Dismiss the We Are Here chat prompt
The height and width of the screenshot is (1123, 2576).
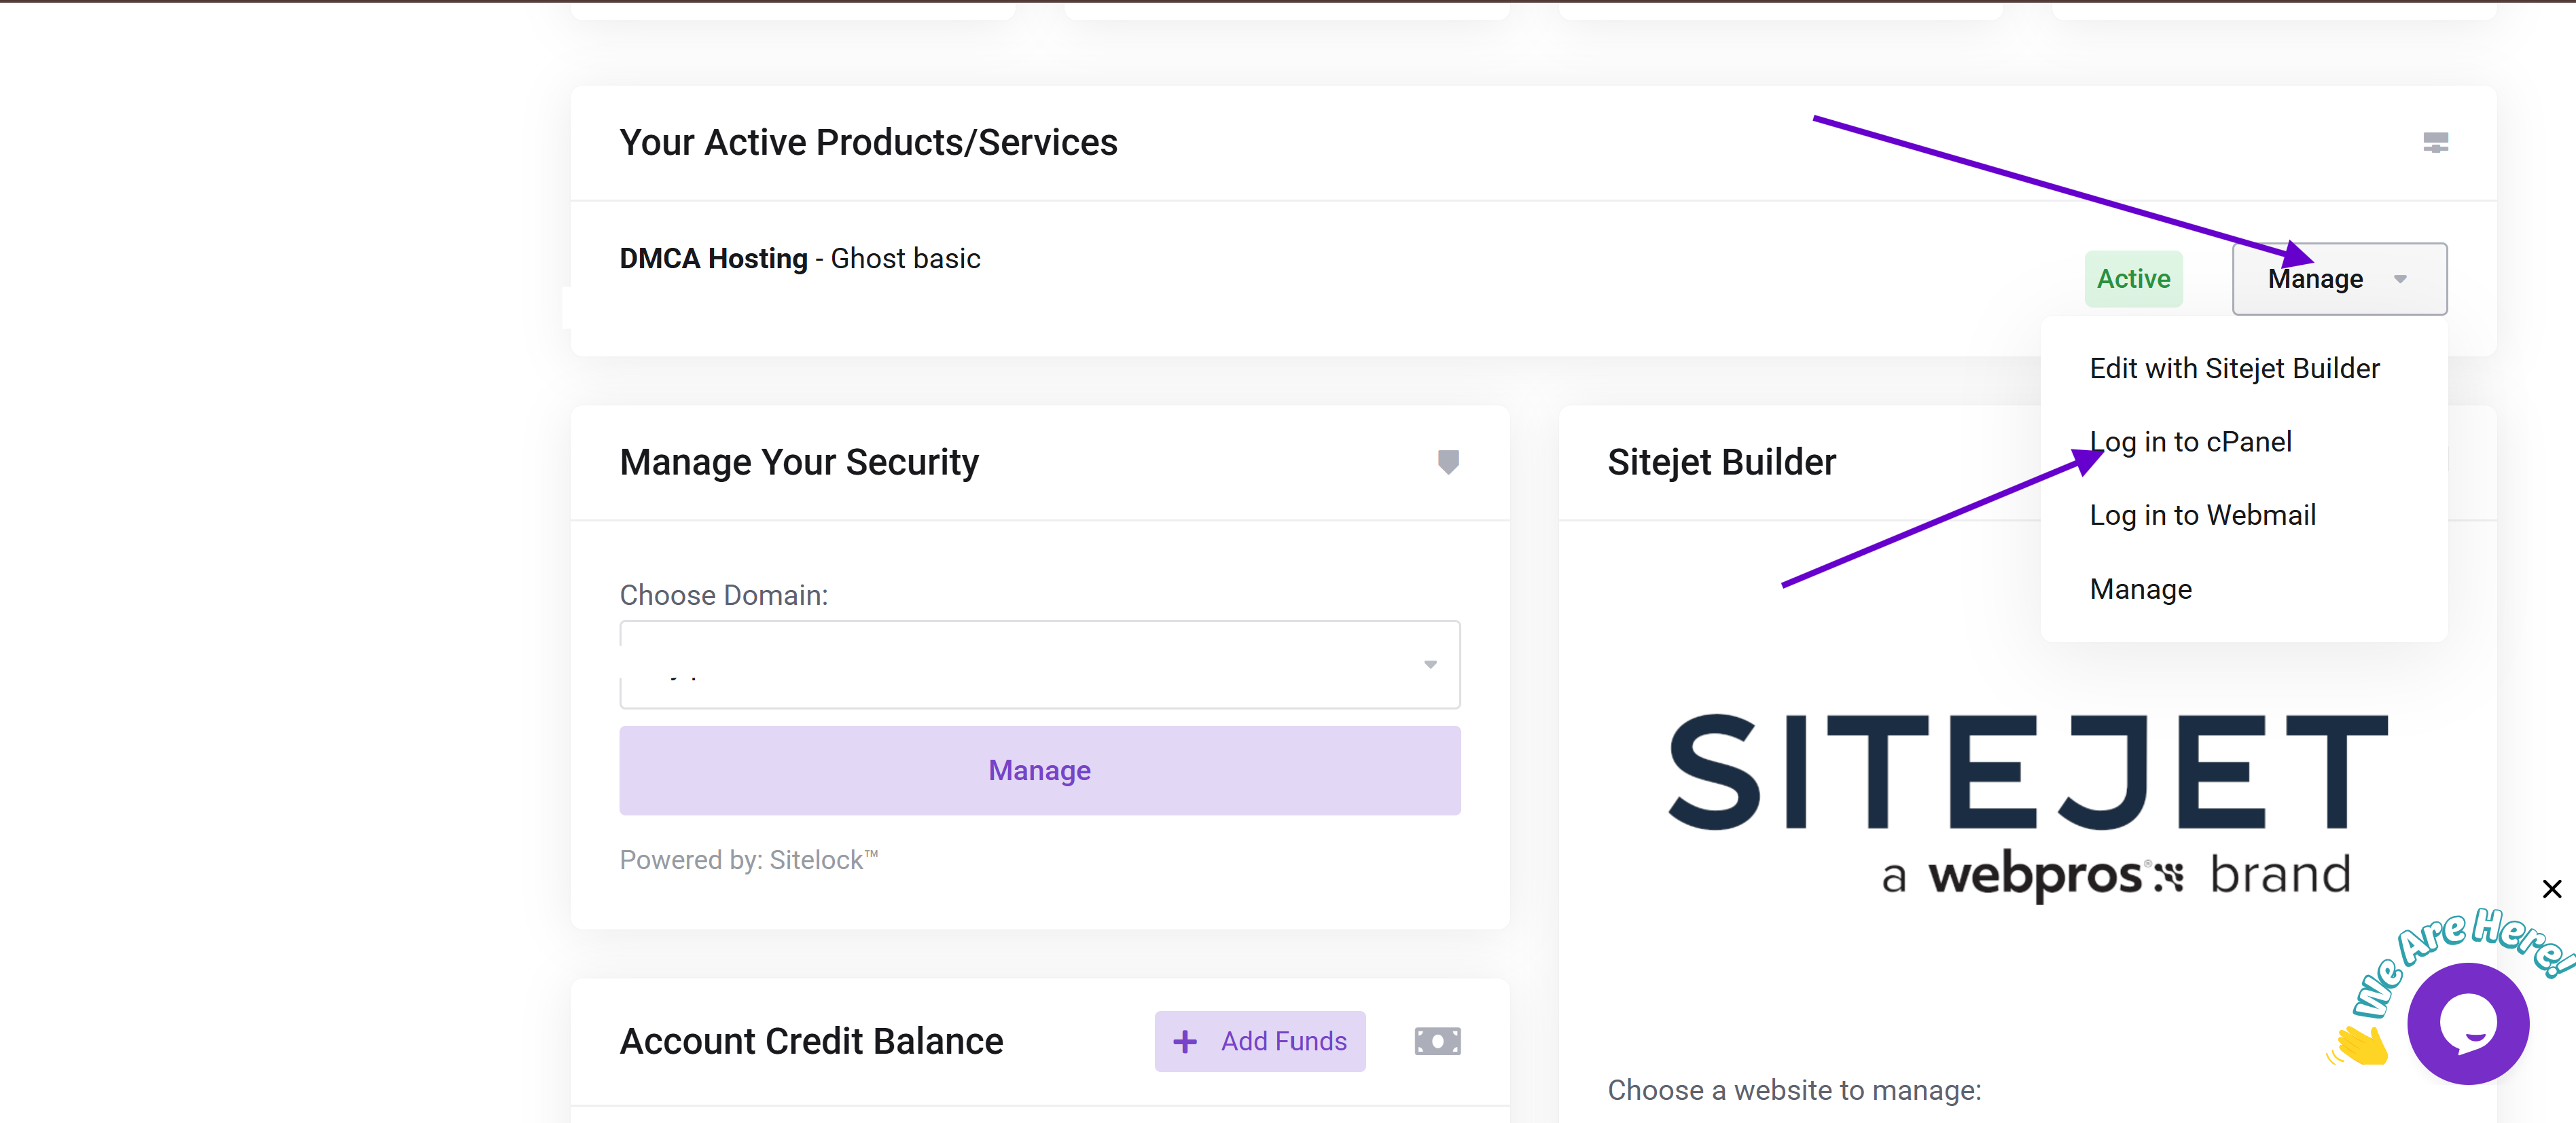pos(2551,888)
